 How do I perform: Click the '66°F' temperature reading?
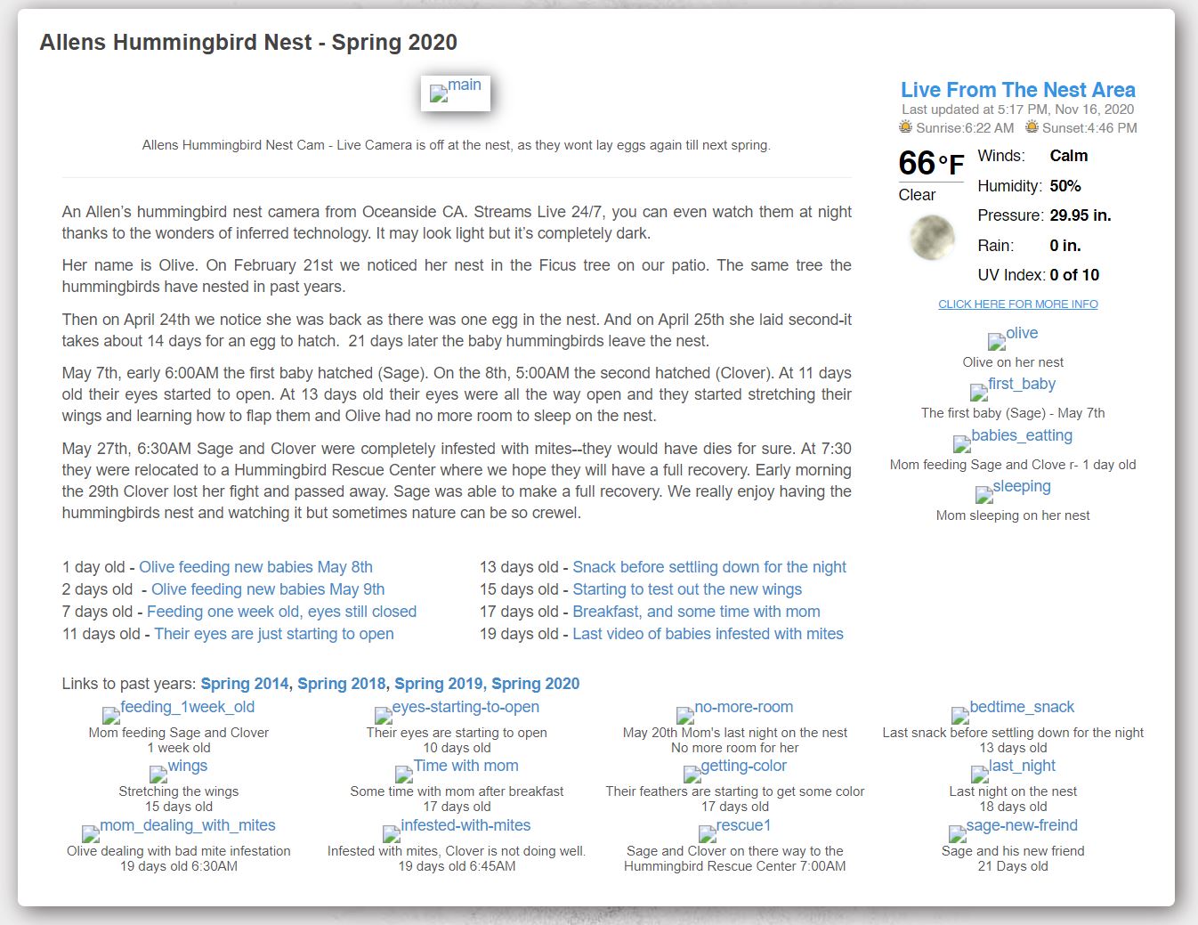pos(931,164)
